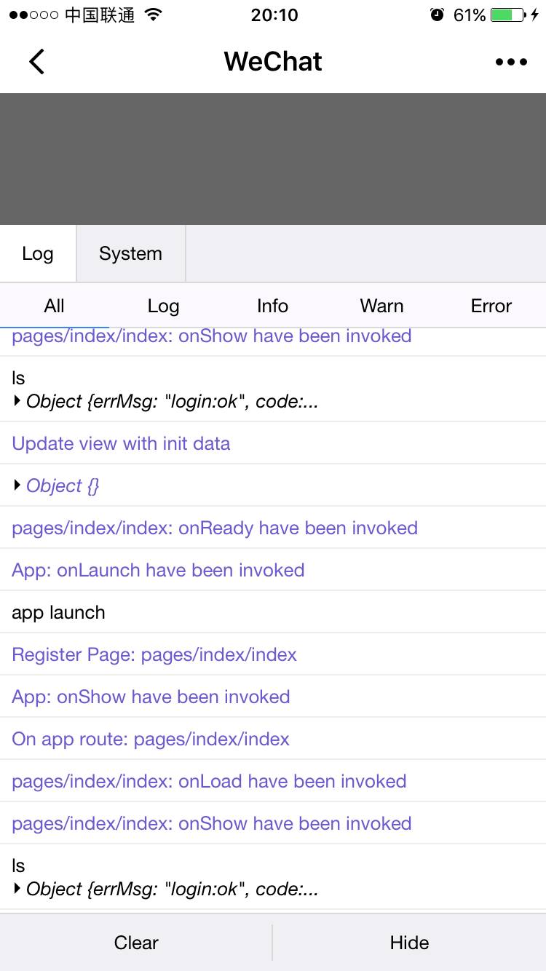Viewport: 546px width, 971px height.
Task: Select 'App: onLaunch have been invoked' row
Action: point(273,570)
